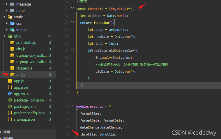
Task: Click the Chinese comment on line 39
Action: pos(132,65)
